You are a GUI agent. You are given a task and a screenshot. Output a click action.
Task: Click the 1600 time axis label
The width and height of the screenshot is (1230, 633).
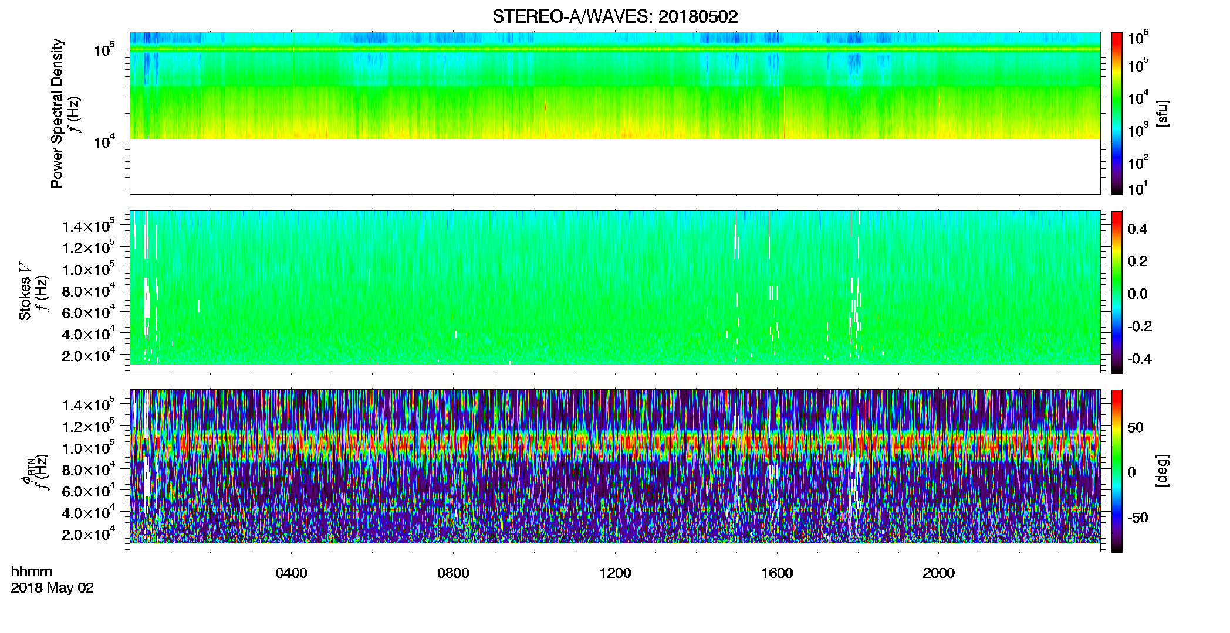click(x=777, y=573)
